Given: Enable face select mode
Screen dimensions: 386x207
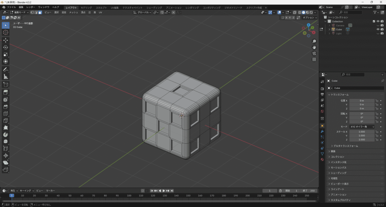Looking at the screenshot, I should click(x=40, y=12).
